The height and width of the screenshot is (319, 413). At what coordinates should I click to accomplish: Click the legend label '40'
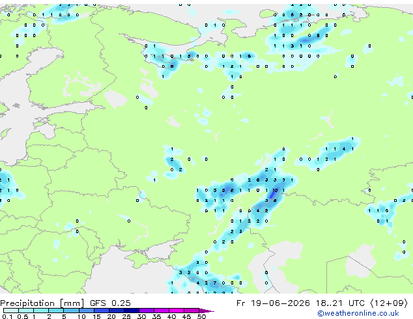171,316
